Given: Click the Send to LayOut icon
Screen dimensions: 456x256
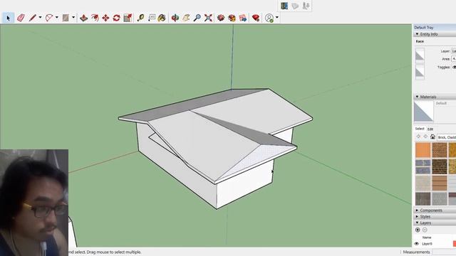Looking at the screenshot, I should pyautogui.click(x=243, y=18).
